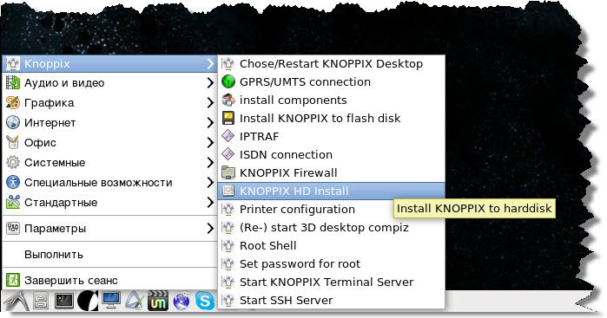607x318 pixels.
Task: Select Chose/Restart KNOPPIX Desktop
Action: [x=332, y=64]
